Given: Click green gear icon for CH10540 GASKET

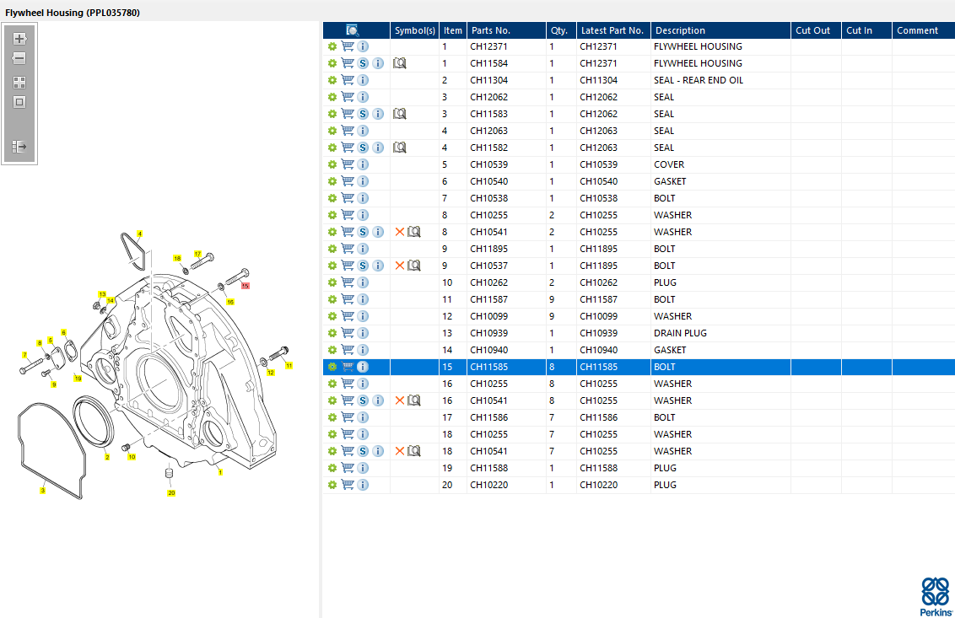Looking at the screenshot, I should point(332,181).
